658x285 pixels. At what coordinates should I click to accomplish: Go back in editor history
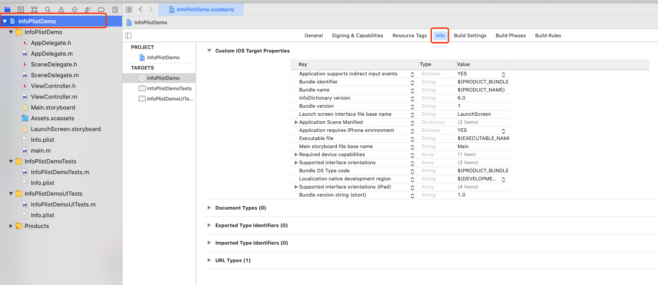140,9
